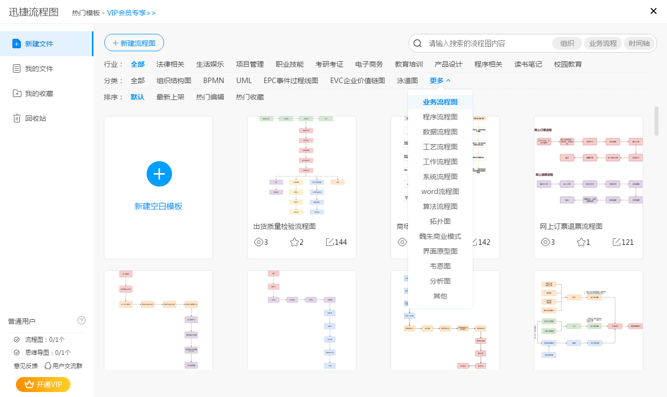Sort templates by 热门收藏

250,97
